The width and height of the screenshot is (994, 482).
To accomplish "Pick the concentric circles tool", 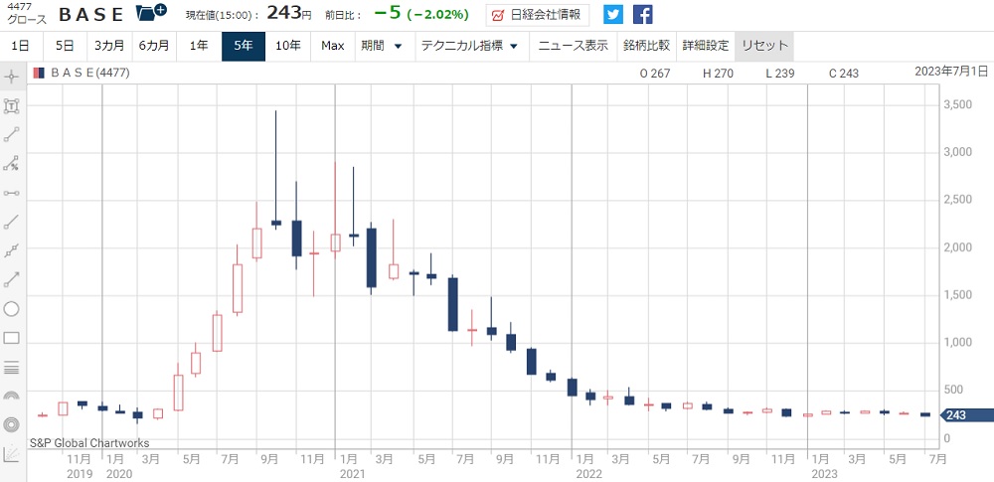I will coord(12,424).
